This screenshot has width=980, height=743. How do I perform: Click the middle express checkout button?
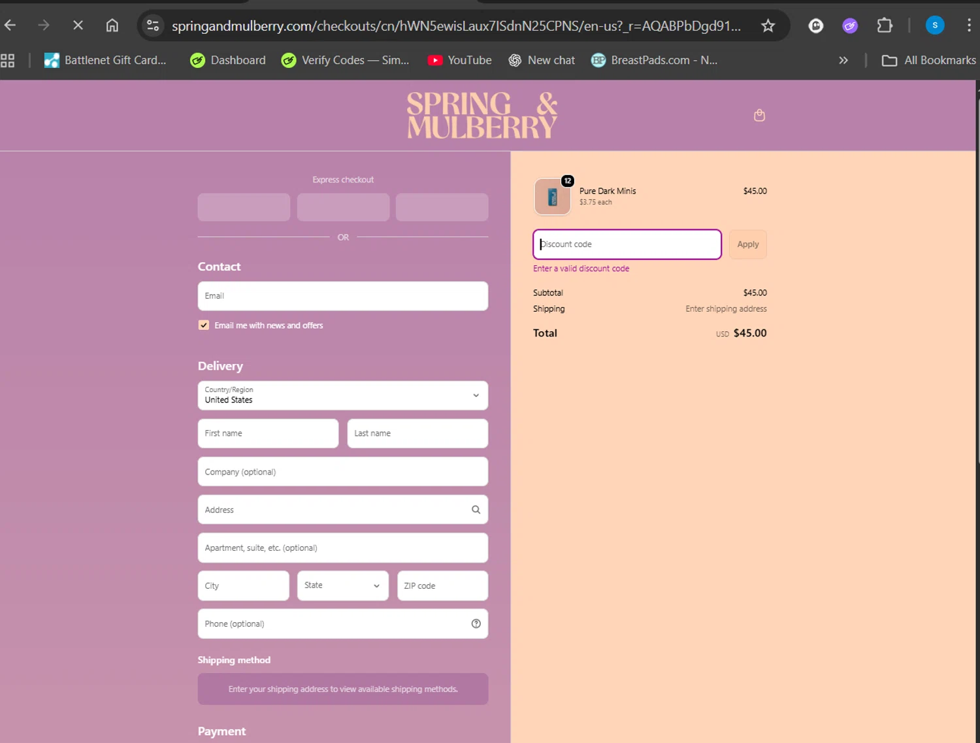[343, 207]
